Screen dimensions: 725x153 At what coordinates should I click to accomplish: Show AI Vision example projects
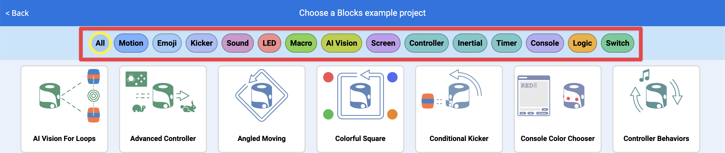[341, 43]
